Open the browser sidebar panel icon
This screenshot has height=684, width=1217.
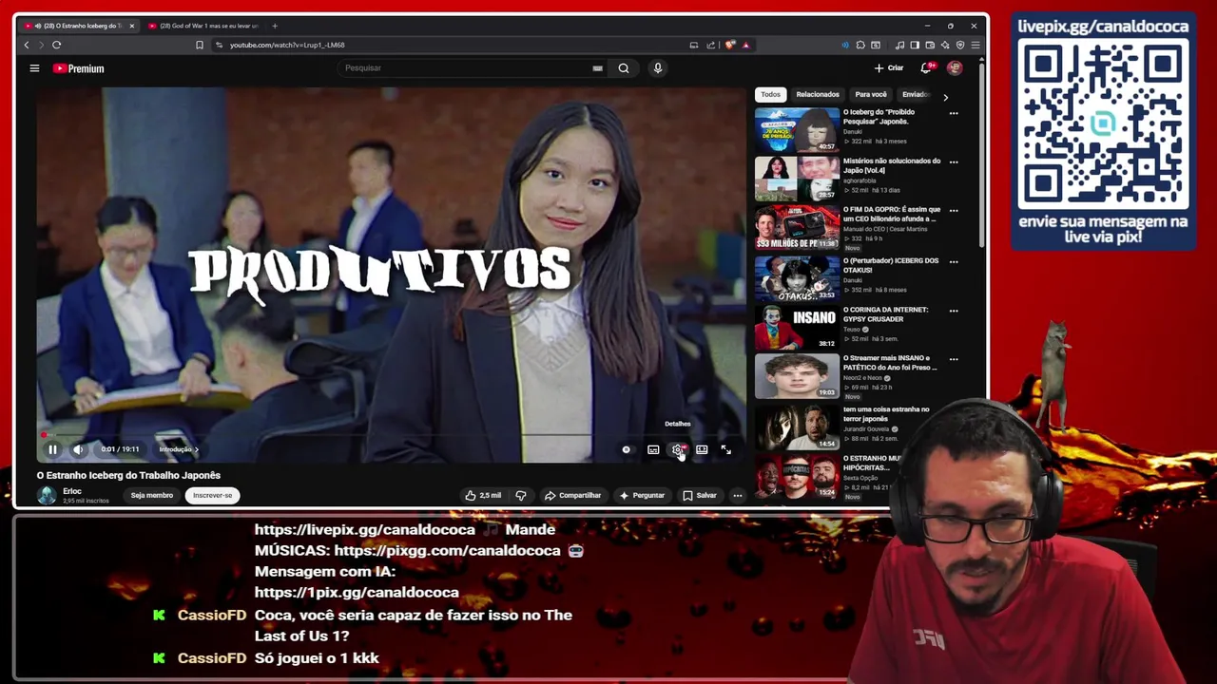tap(915, 45)
